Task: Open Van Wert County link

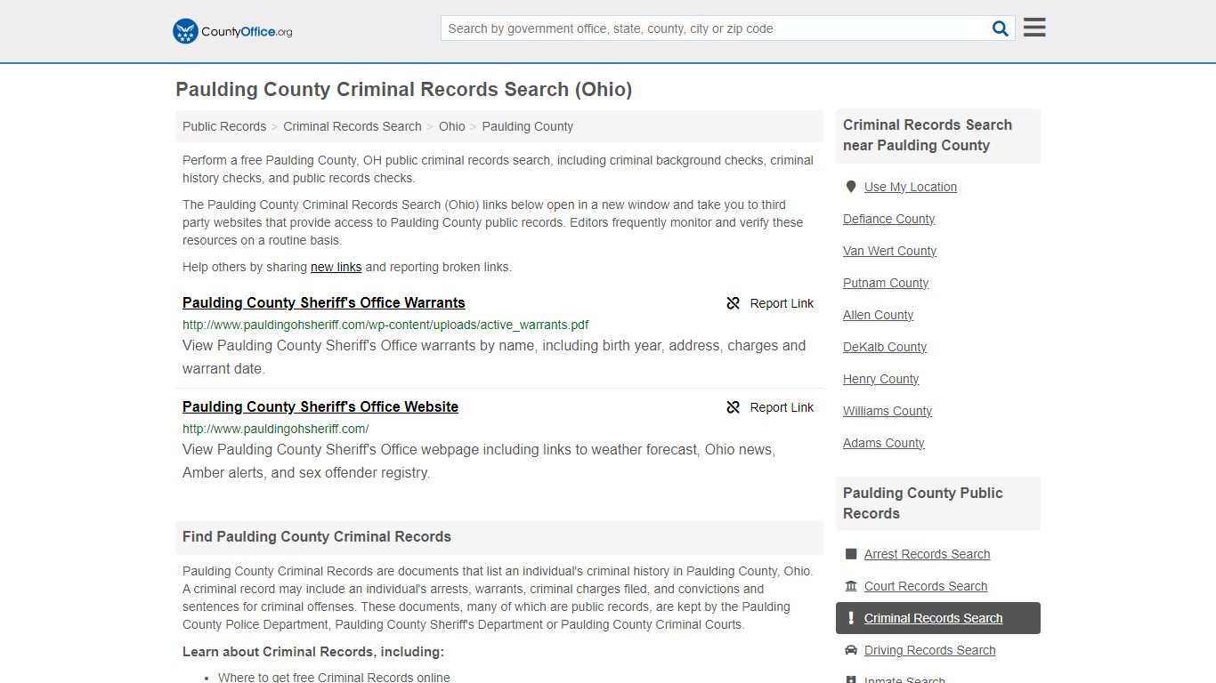Action: tap(889, 251)
